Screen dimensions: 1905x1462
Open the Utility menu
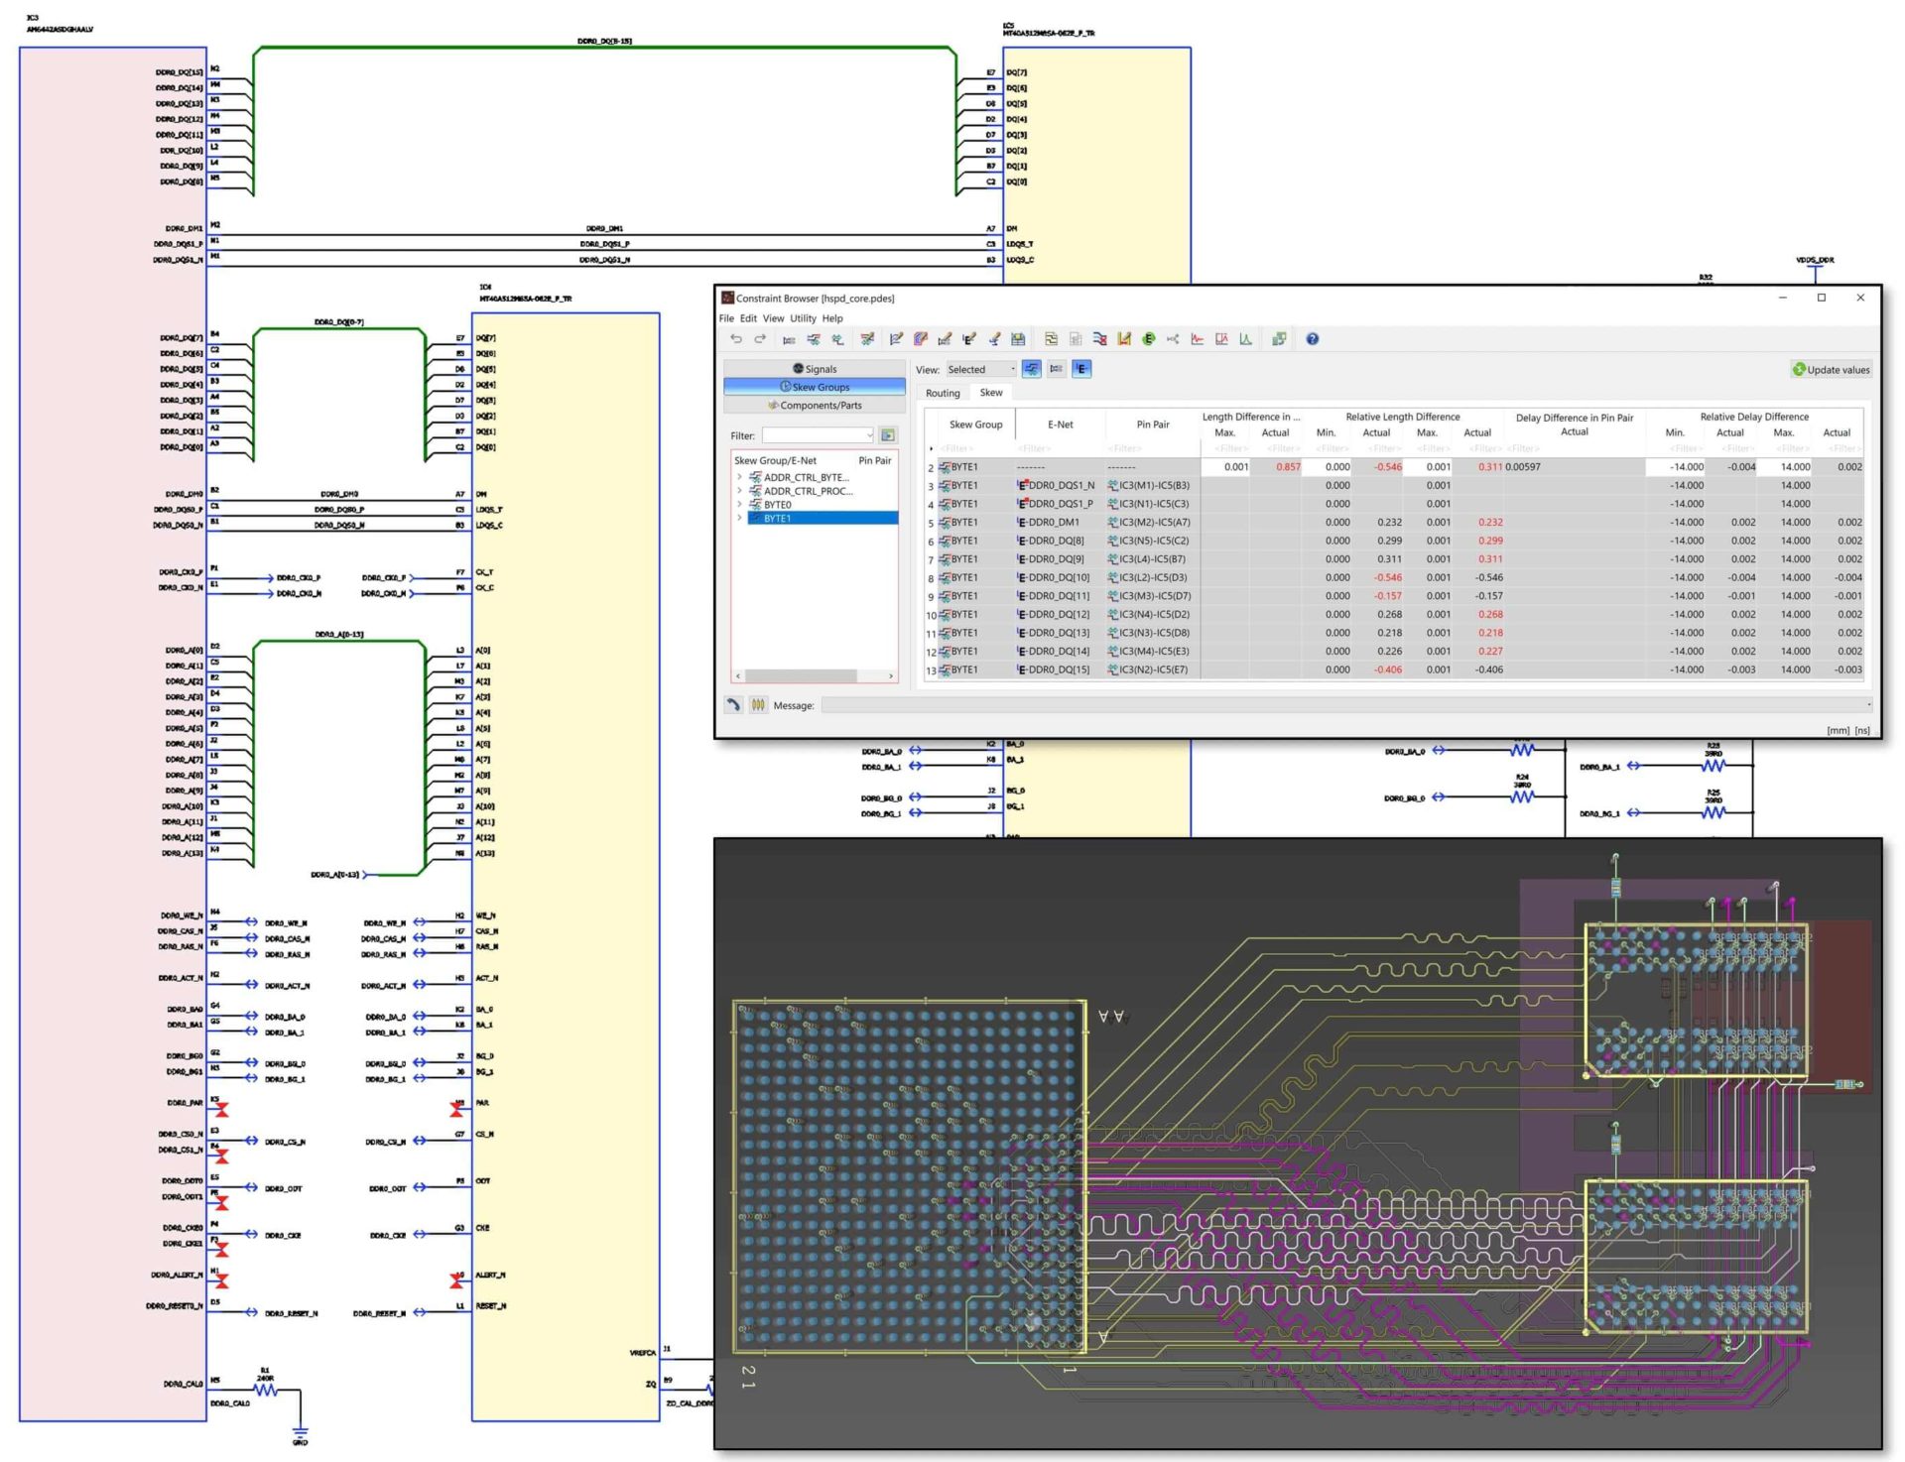(x=803, y=318)
